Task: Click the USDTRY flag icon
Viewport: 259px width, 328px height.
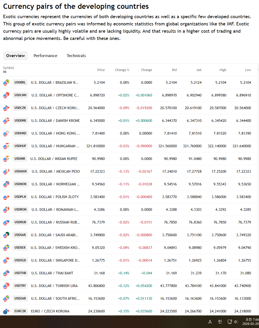Action: 6,286
